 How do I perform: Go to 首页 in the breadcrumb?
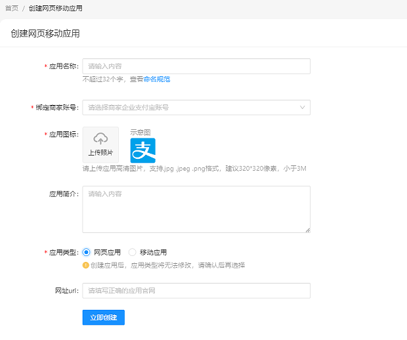point(12,8)
